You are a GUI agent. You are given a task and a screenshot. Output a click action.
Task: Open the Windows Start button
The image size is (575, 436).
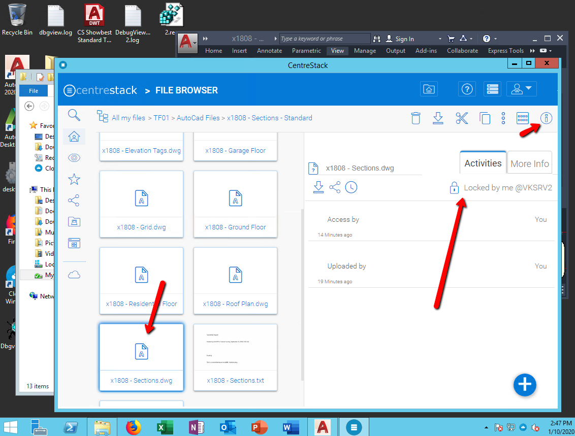(11, 427)
